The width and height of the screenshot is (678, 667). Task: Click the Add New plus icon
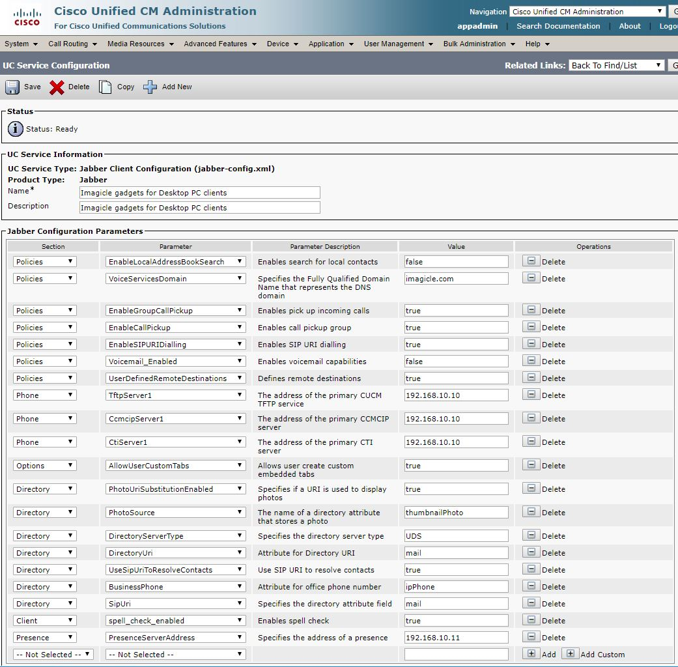(x=150, y=87)
